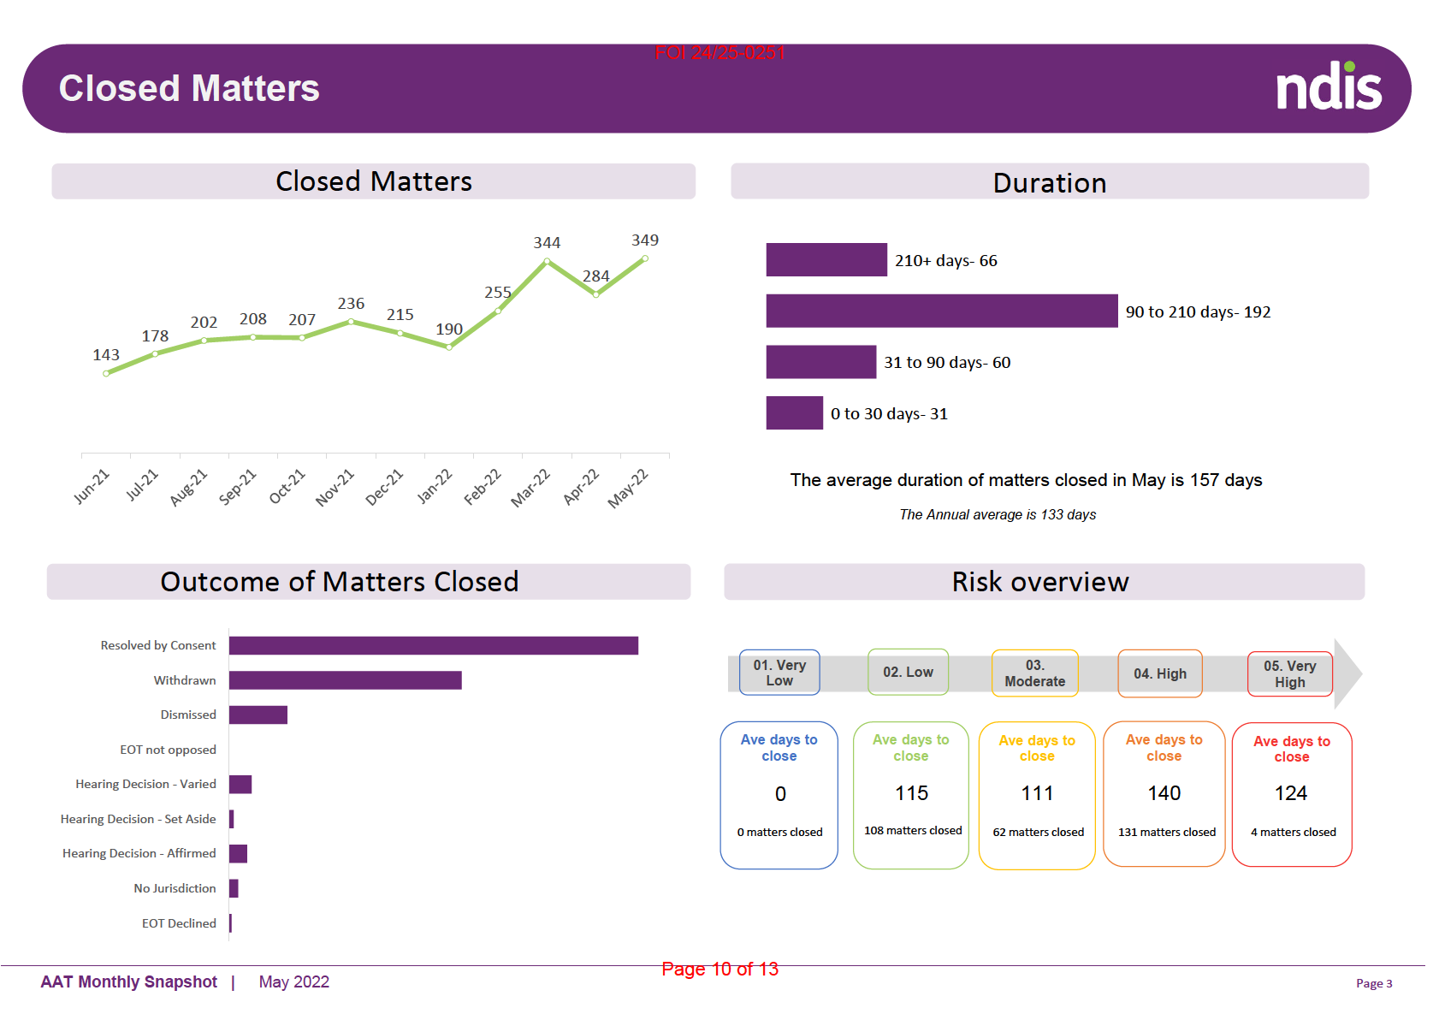Click the Duration section heading
This screenshot has width=1439, height=1020.
click(1049, 182)
